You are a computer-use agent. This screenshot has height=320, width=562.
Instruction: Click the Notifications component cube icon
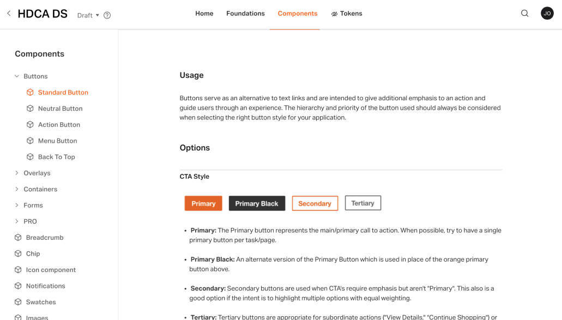18,286
